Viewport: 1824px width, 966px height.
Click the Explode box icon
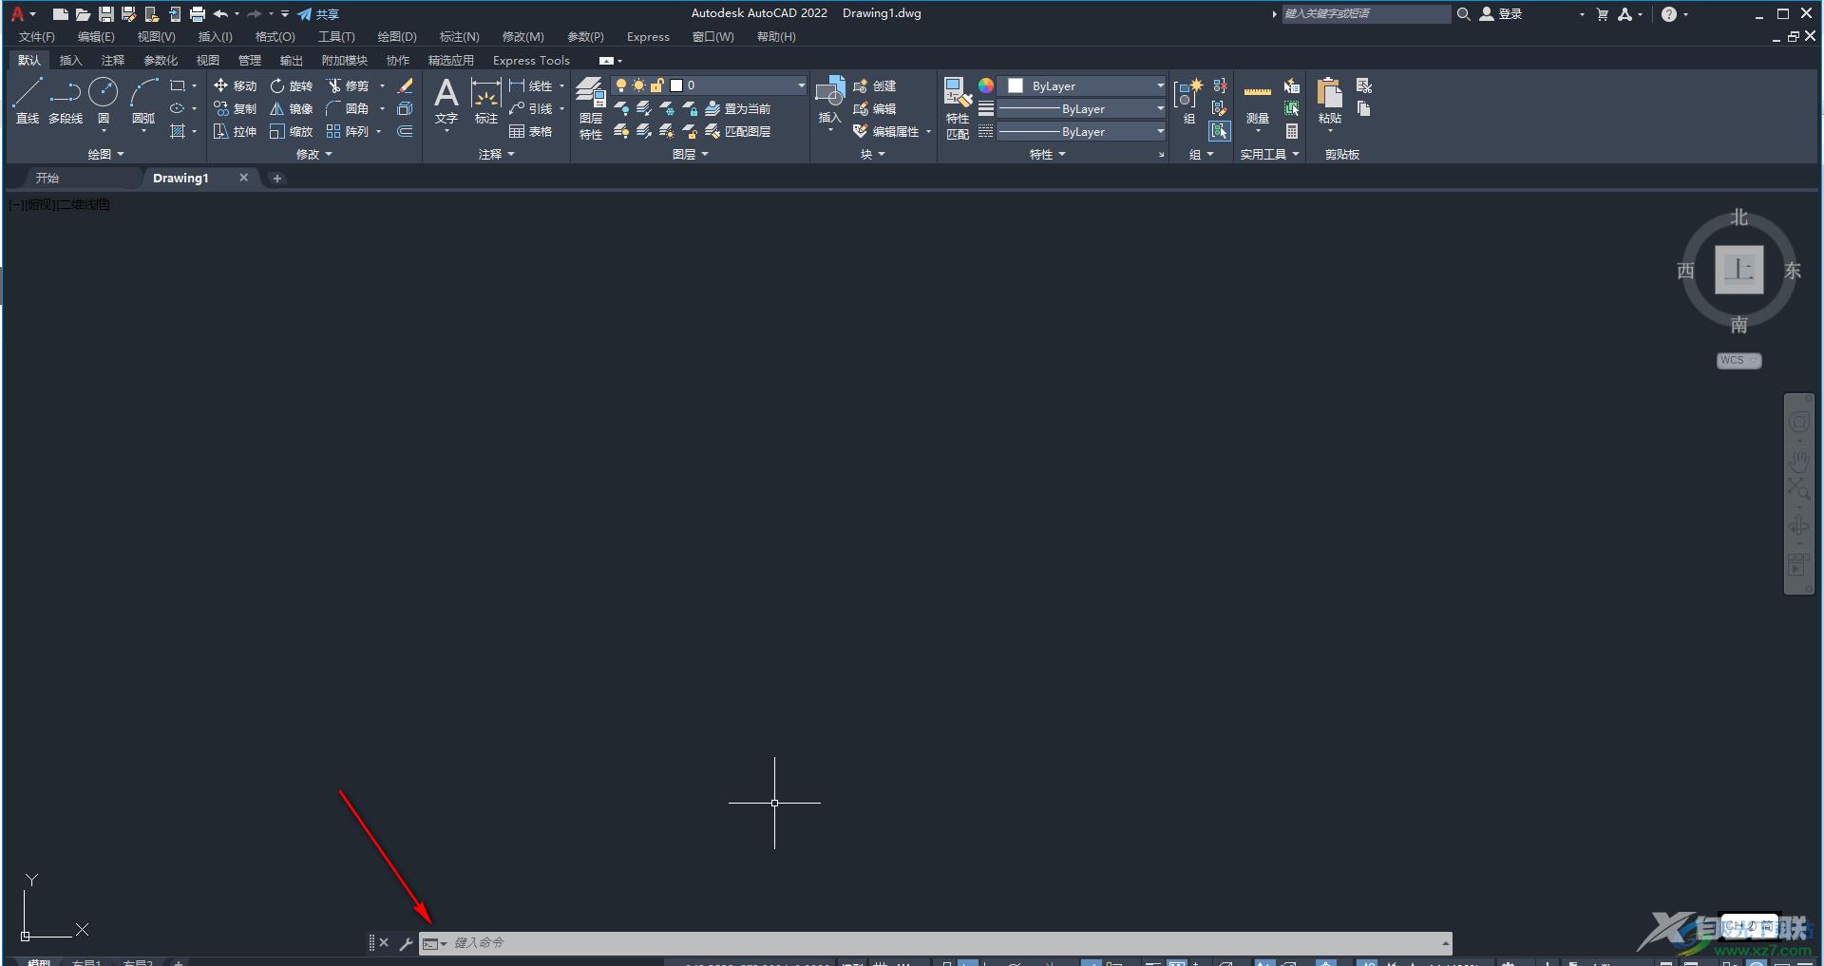coord(405,108)
